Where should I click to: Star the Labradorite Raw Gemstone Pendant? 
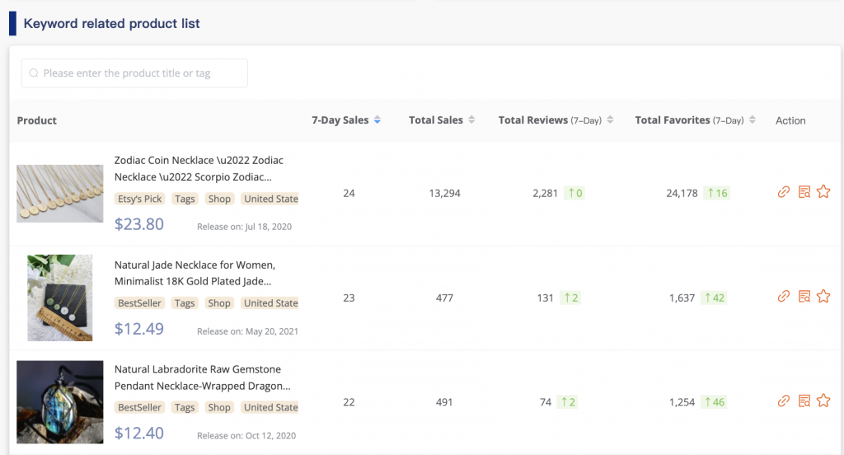tap(823, 401)
